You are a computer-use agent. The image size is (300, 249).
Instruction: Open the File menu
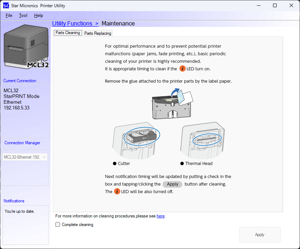(9, 15)
